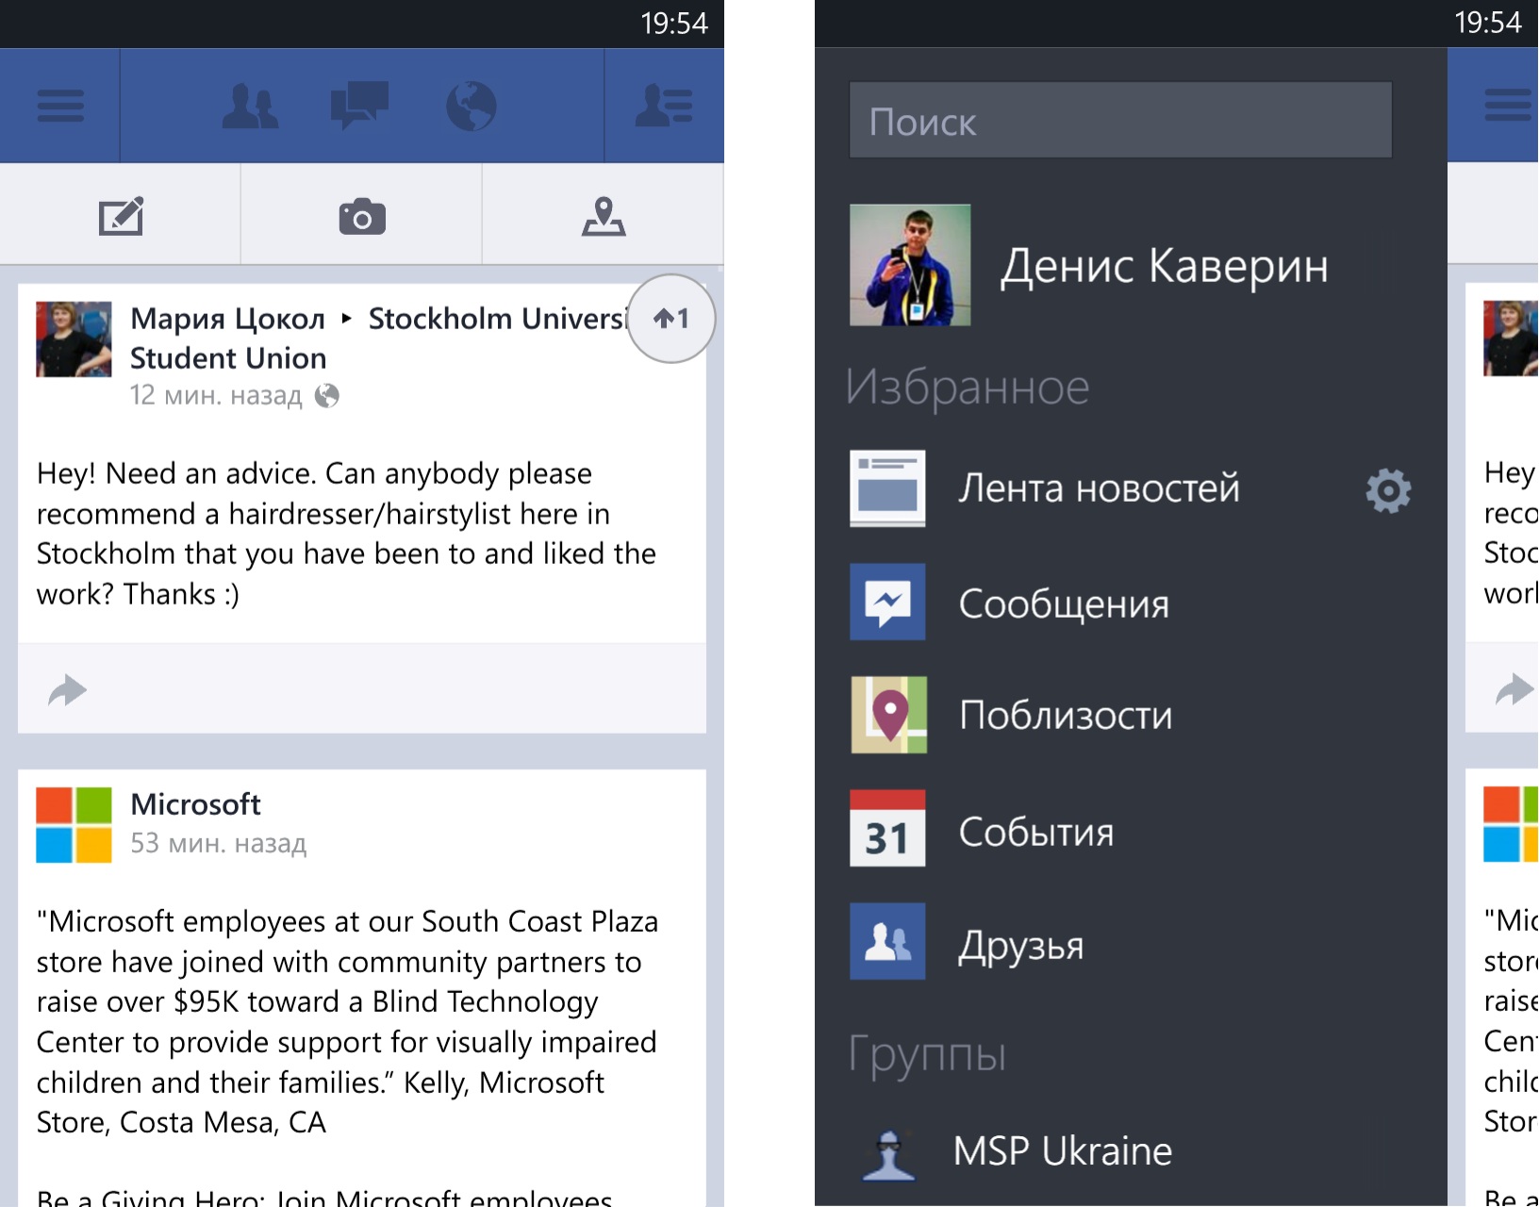Image resolution: width=1539 pixels, height=1207 pixels.
Task: Open Лента новостей news feed icon
Action: point(887,488)
